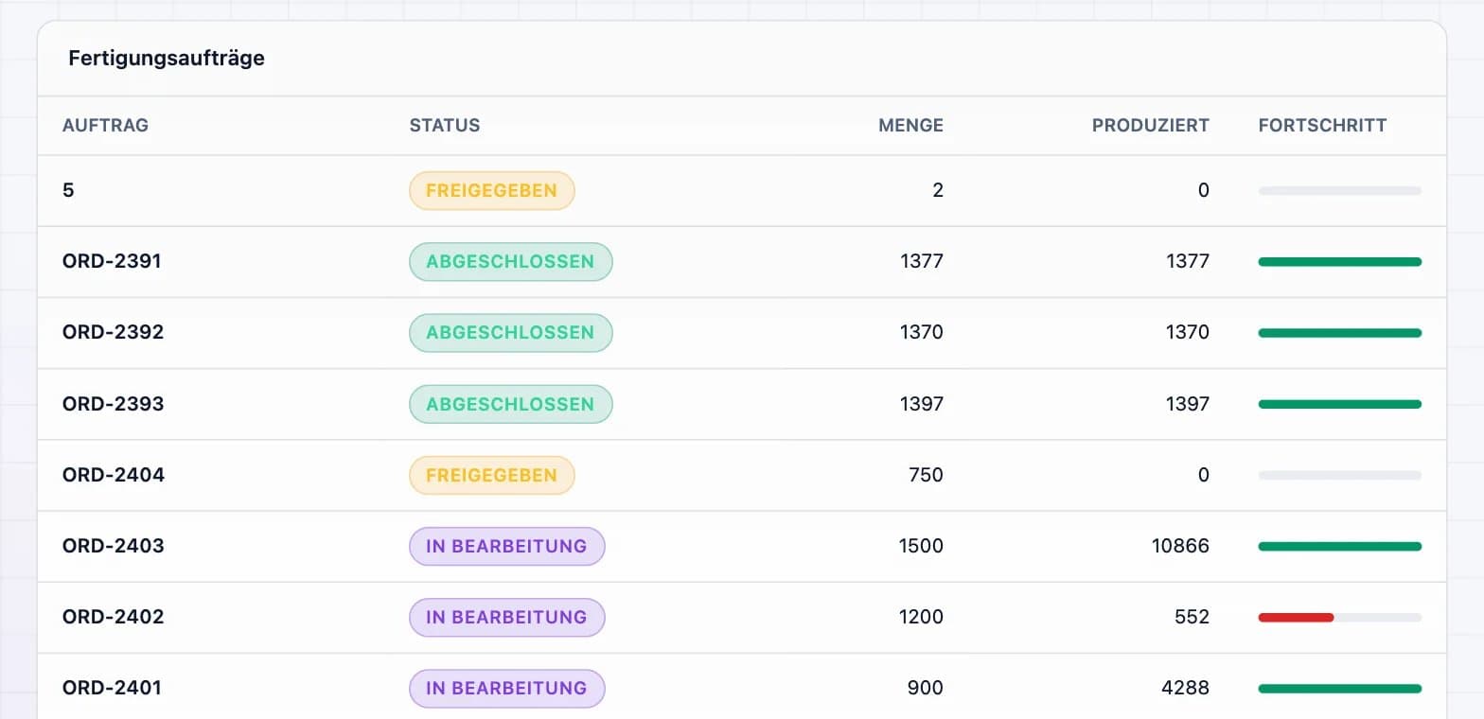Image resolution: width=1484 pixels, height=719 pixels.
Task: Click FREIGEGEBEN badge for ORD-2404
Action: pos(492,475)
